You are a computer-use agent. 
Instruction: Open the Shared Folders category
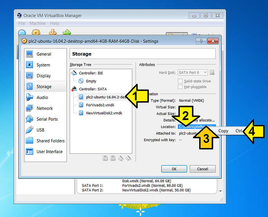point(50,141)
